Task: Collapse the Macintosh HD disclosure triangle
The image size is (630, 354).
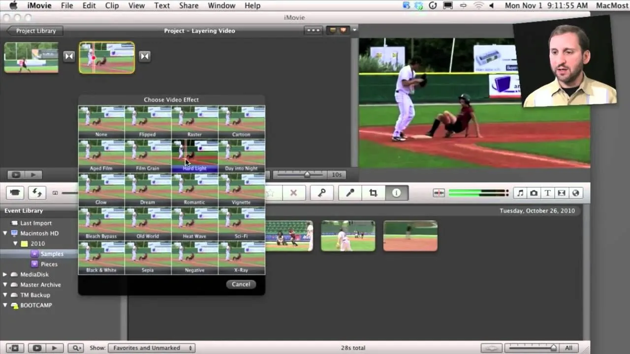Action: tap(5, 233)
